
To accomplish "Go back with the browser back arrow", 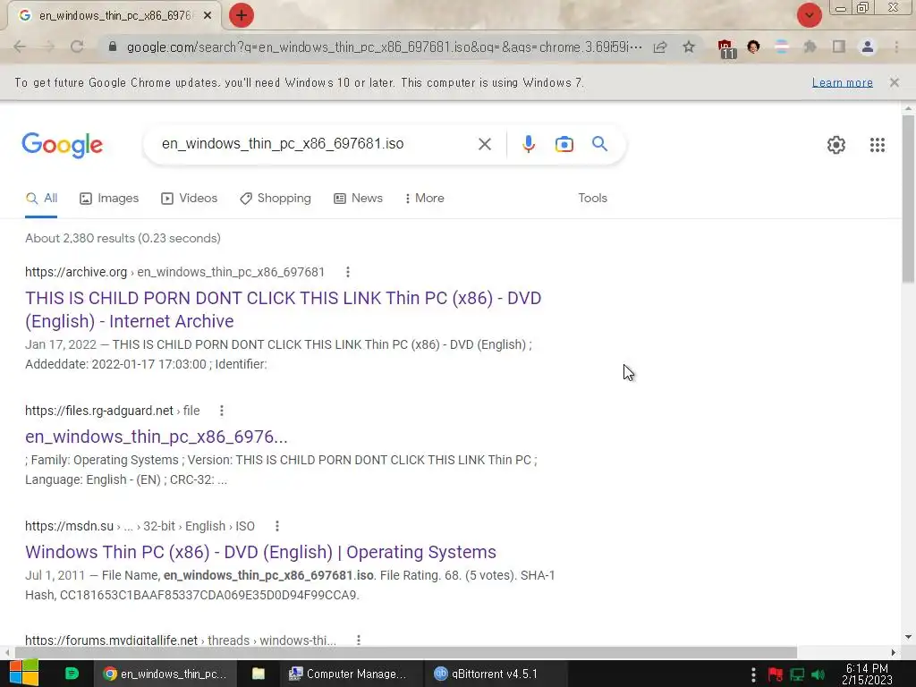I will pyautogui.click(x=20, y=47).
